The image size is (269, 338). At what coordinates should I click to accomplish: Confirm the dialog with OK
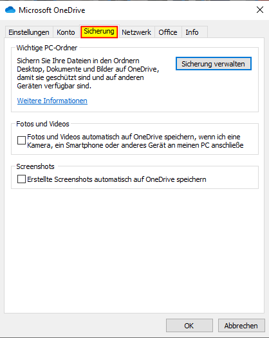189,326
